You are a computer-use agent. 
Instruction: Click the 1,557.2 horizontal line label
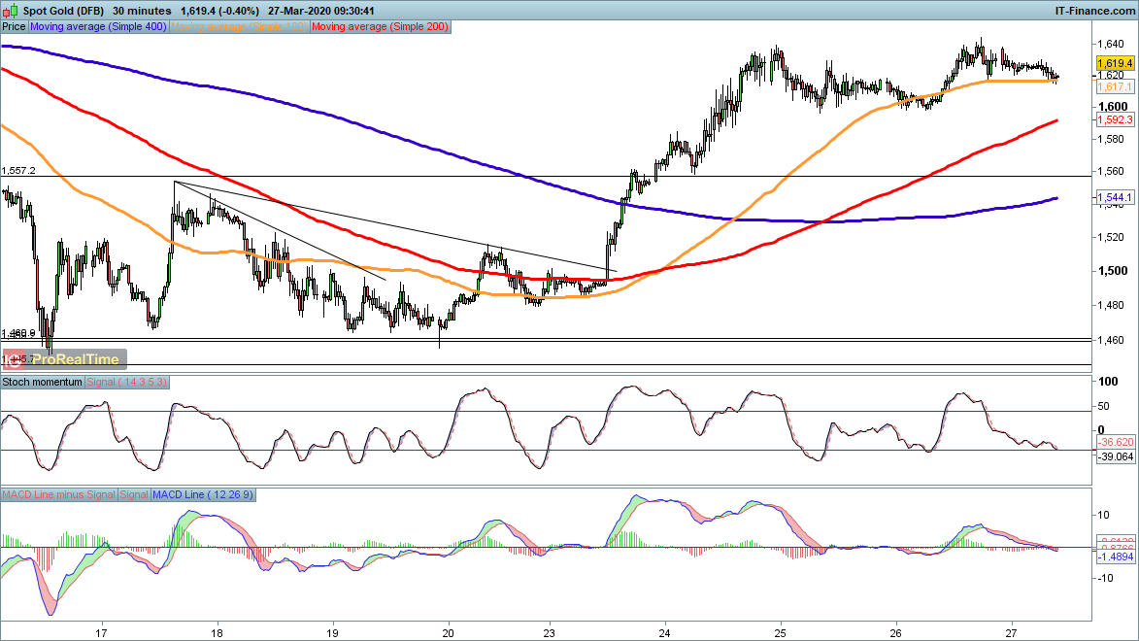(18, 171)
